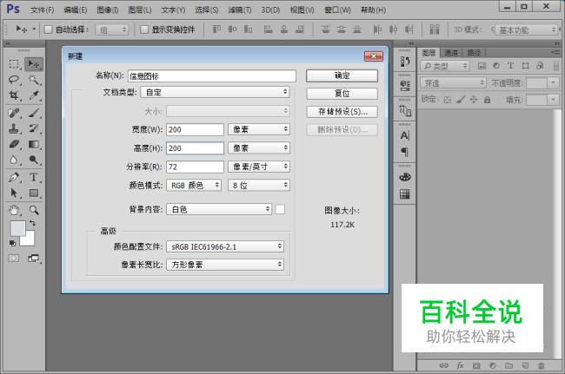Toggle type layer filter in Layers panel
565x374 pixels.
coord(510,66)
